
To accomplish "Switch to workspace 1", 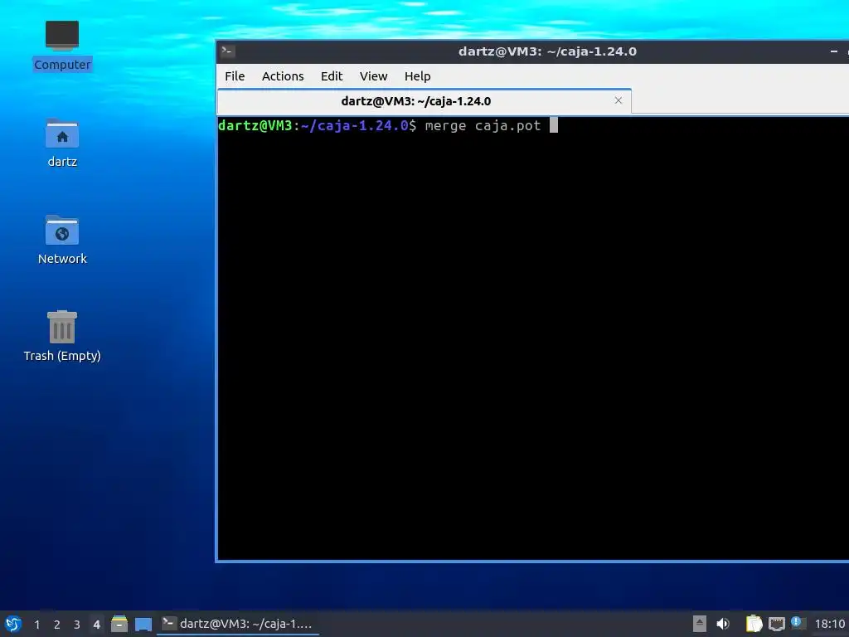I will point(36,625).
